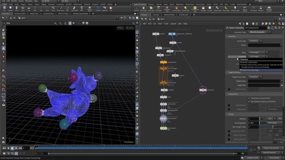This screenshot has width=285, height=160.
Task: Toggle real time playback in the timeline
Action: click(x=16, y=153)
